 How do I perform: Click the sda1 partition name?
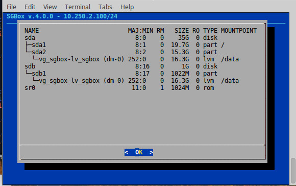[x=39, y=45]
